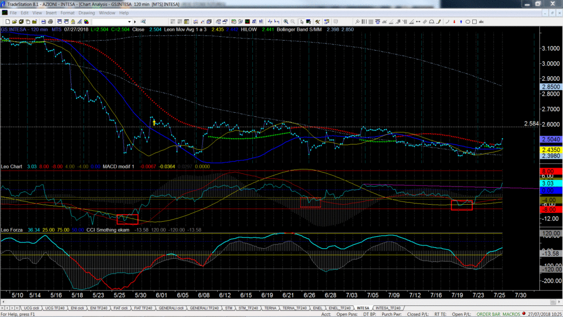Viewport: 563px width, 317px height.
Task: Switch to the TERNA tab
Action: (270, 308)
